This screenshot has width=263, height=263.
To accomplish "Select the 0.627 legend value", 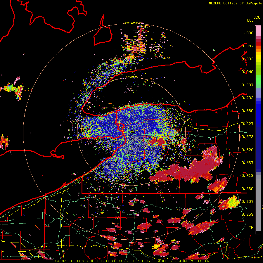I will 248,124.
